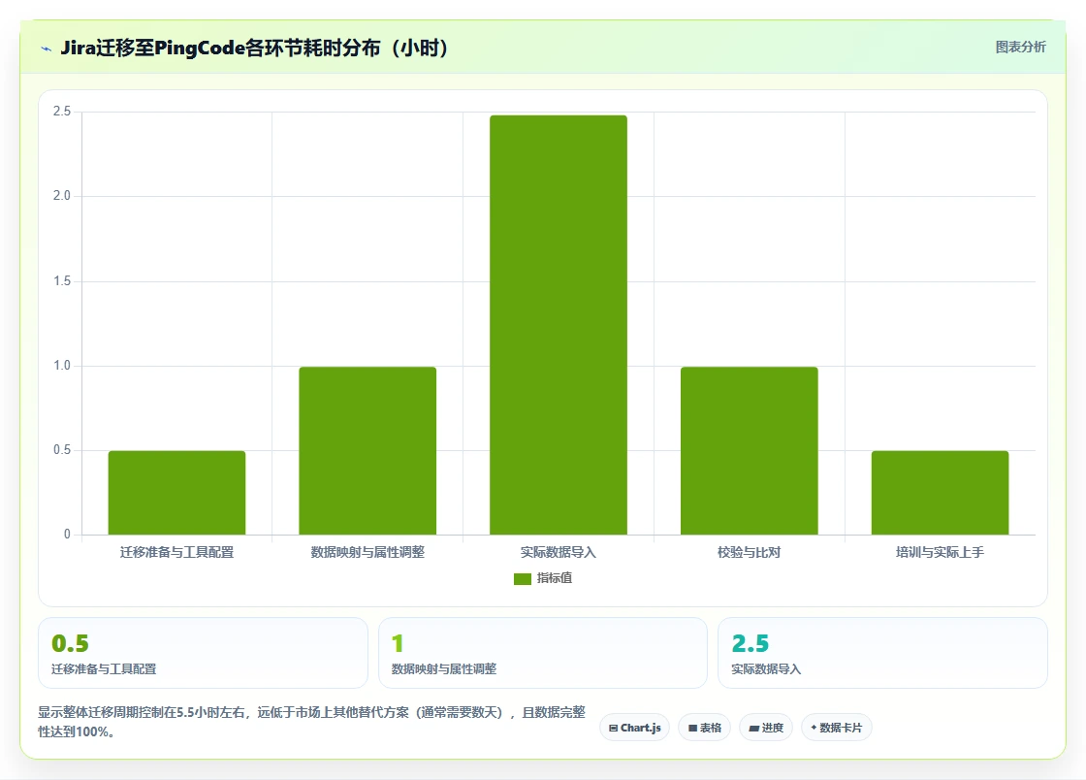The height and width of the screenshot is (780, 1086).
Task: Open the 1 数据映射与属性调整 data card
Action: (542, 653)
